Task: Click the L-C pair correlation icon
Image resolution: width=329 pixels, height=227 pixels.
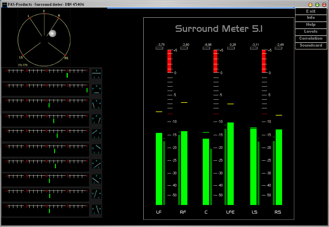Action: pos(96,134)
